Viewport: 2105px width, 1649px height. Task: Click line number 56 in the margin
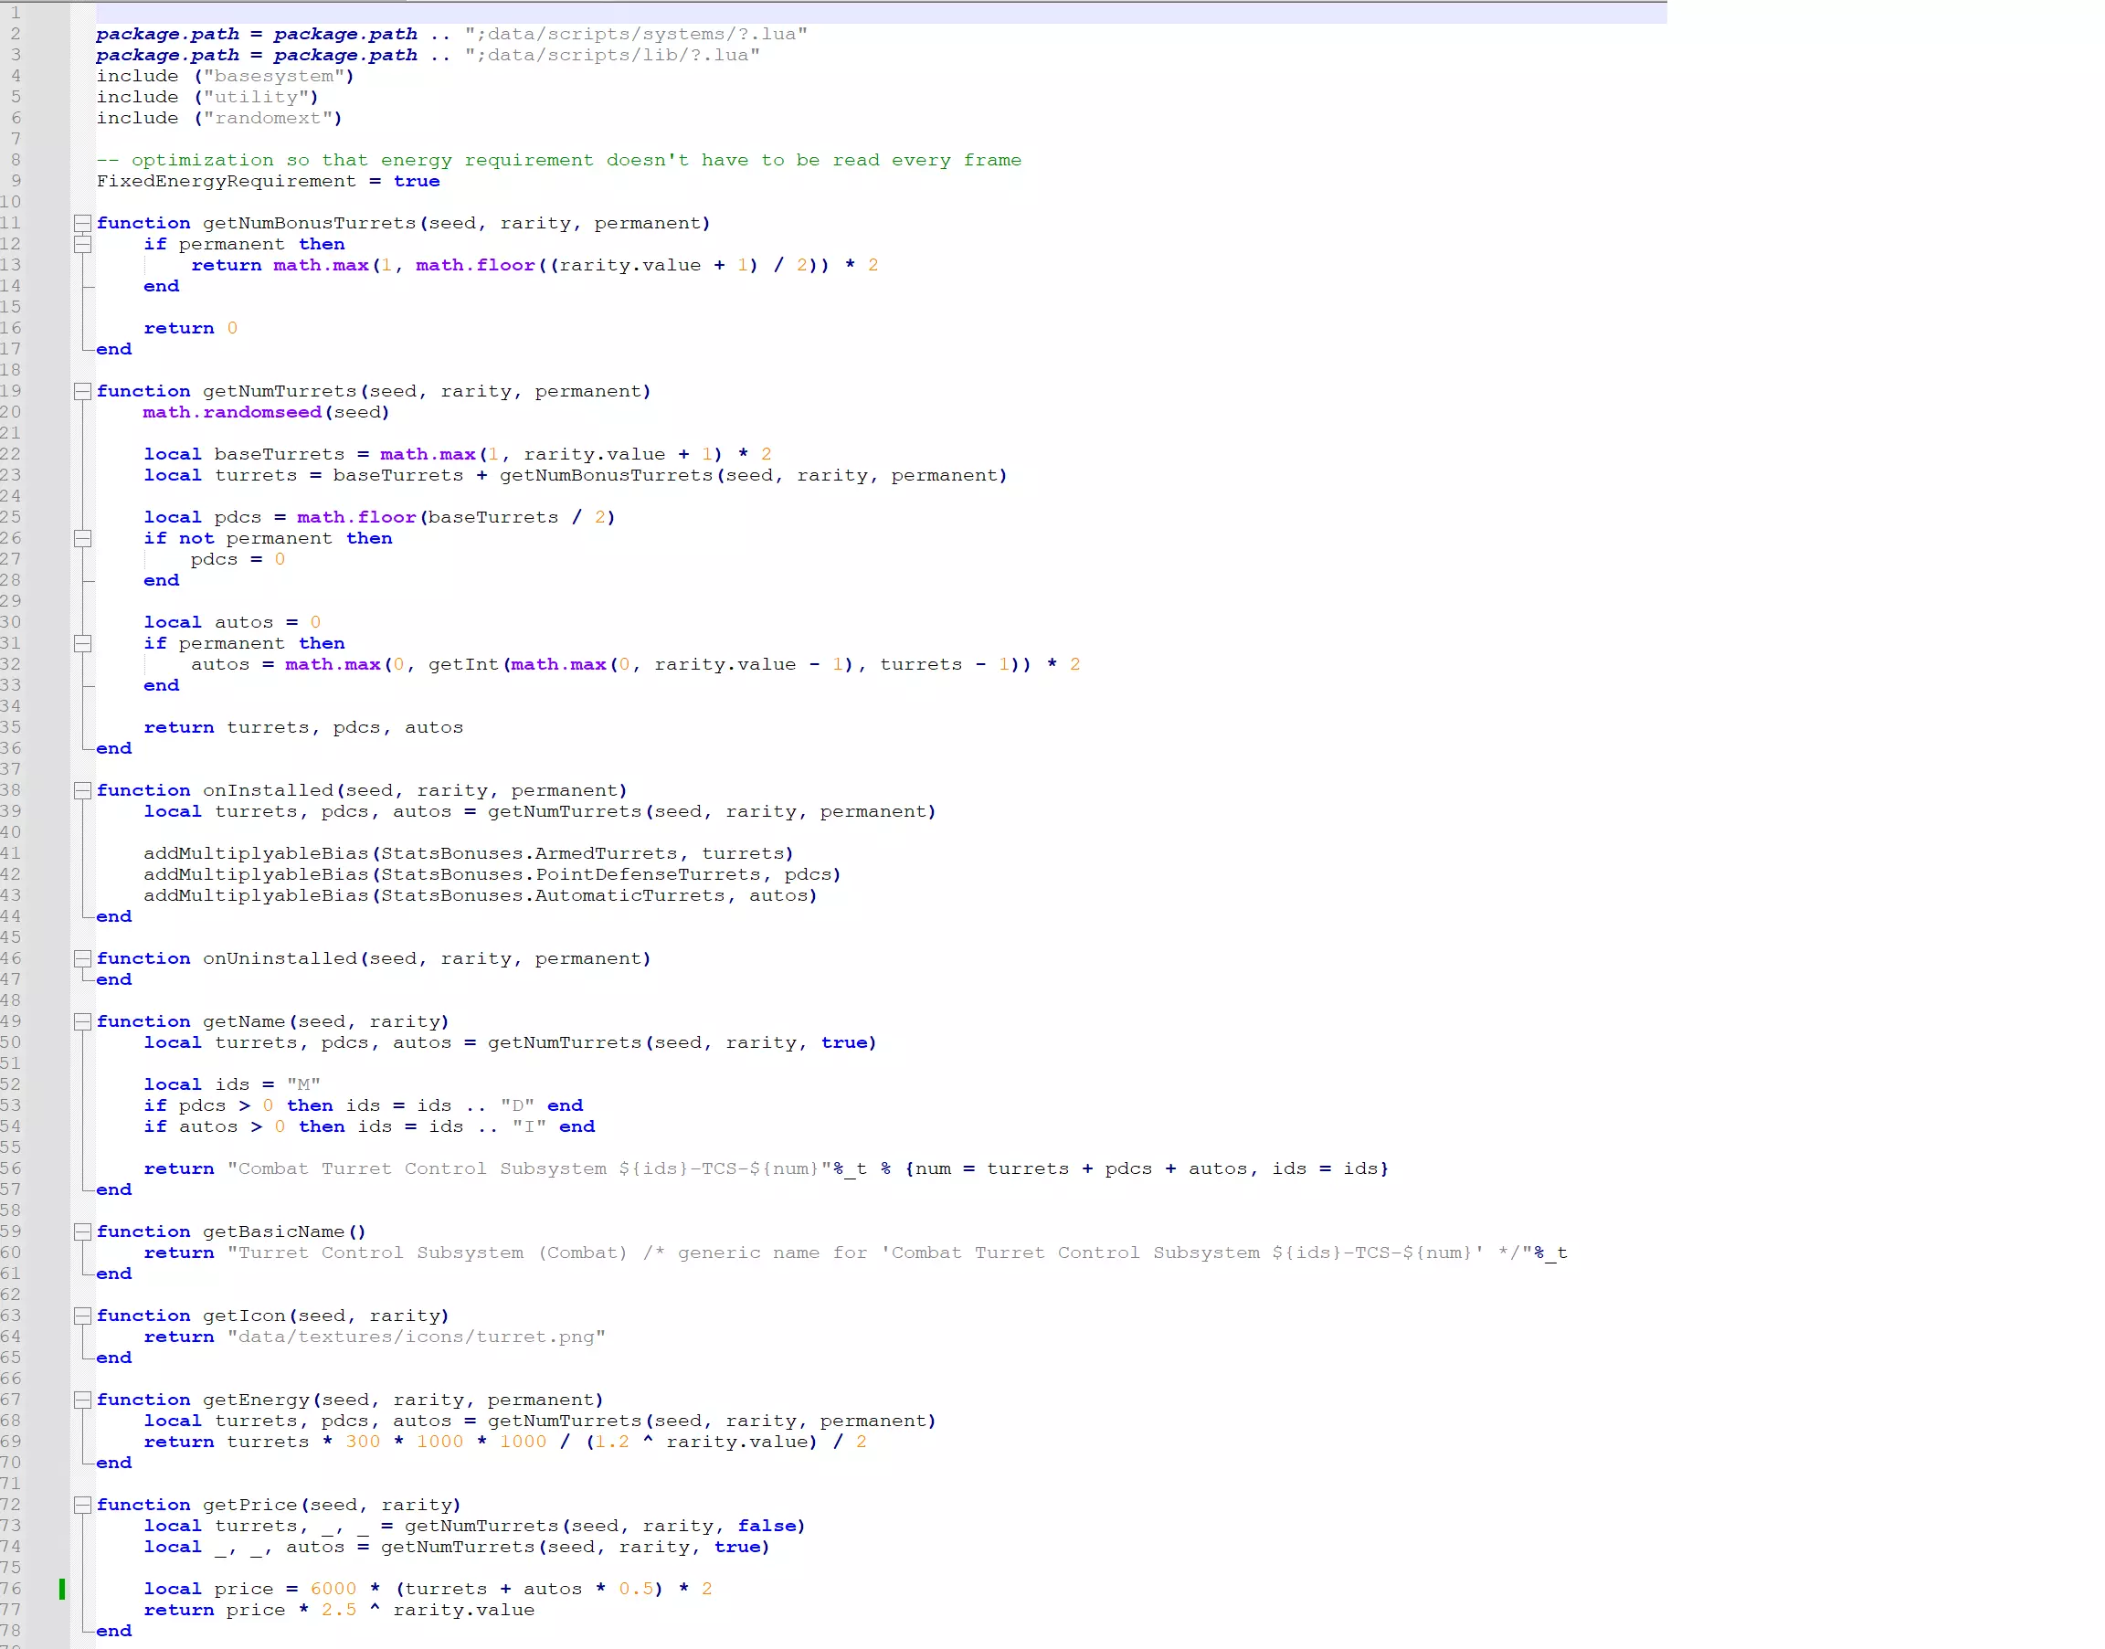click(x=11, y=1169)
